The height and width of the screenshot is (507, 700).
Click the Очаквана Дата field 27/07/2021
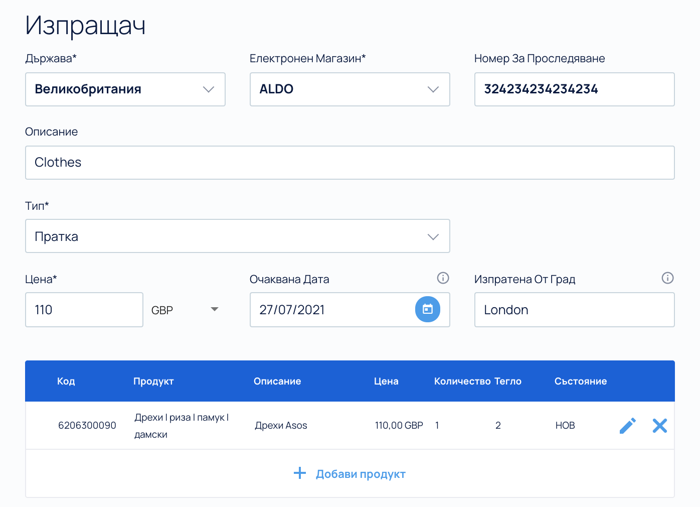(x=331, y=310)
